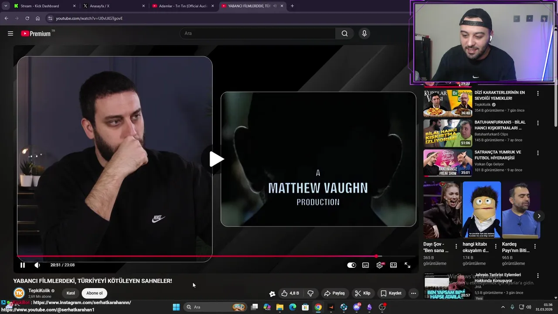Open Windows Start menu
This screenshot has height=314, width=558.
point(176,307)
